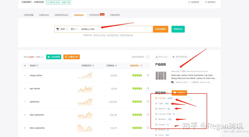Show help for 流量热度 column
This screenshot has width=249, height=137.
(x=142, y=65)
